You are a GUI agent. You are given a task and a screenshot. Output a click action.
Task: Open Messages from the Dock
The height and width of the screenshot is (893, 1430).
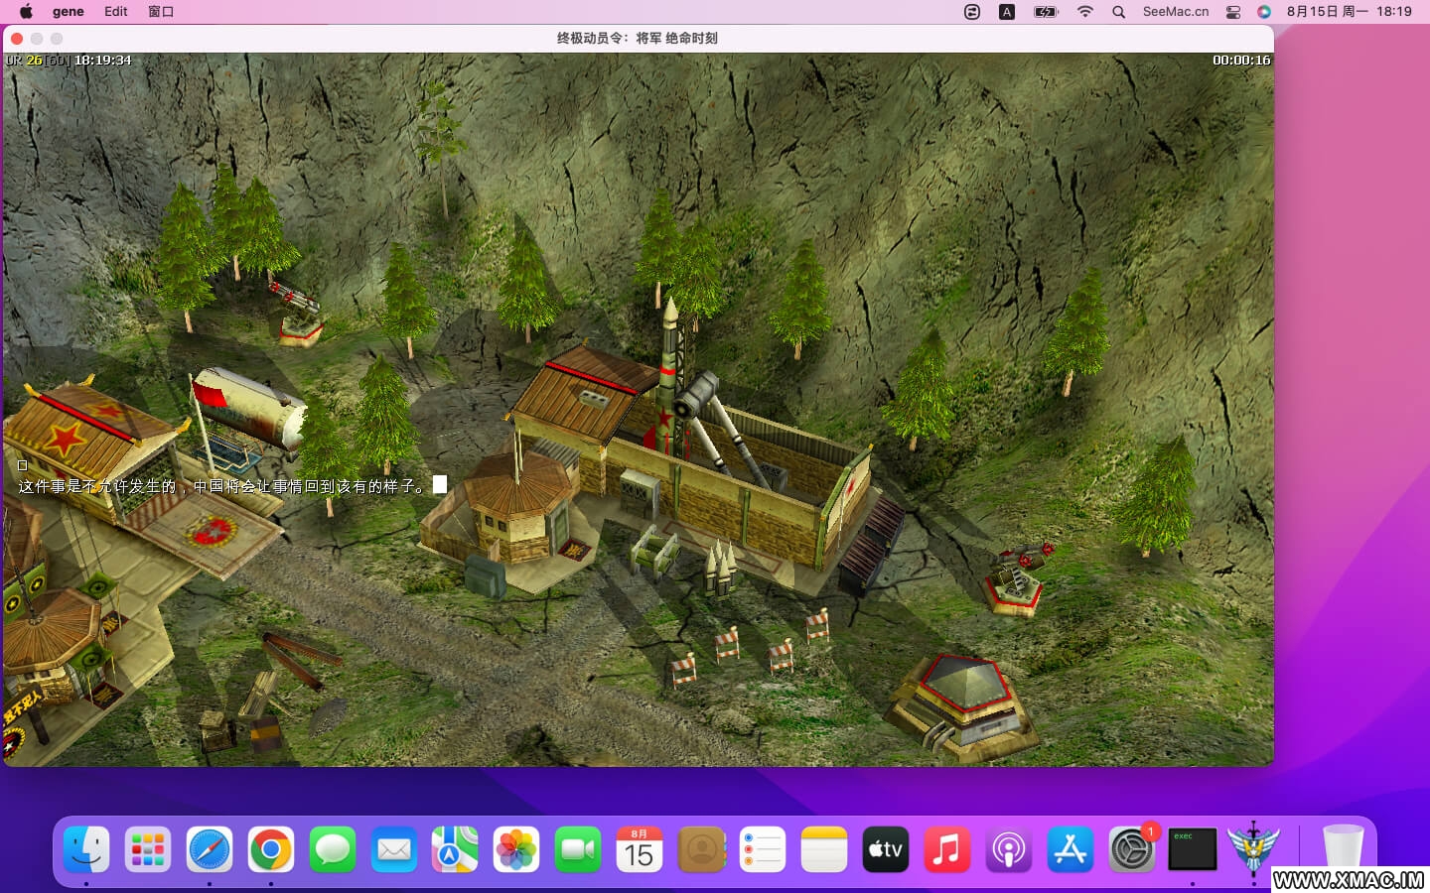333,849
